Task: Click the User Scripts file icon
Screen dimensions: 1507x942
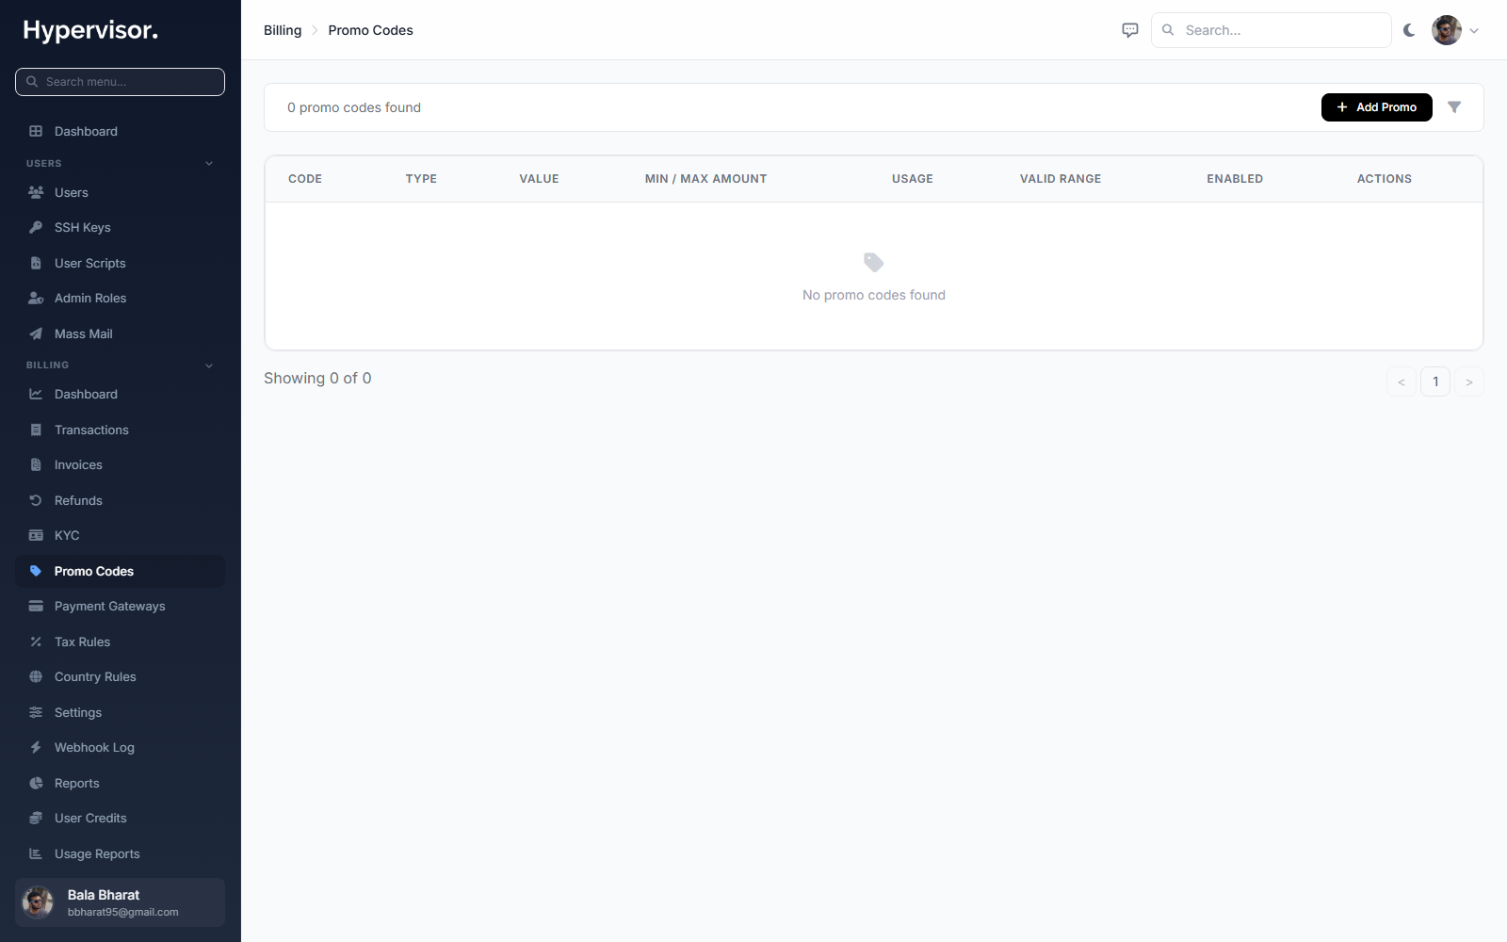Action: 36,263
